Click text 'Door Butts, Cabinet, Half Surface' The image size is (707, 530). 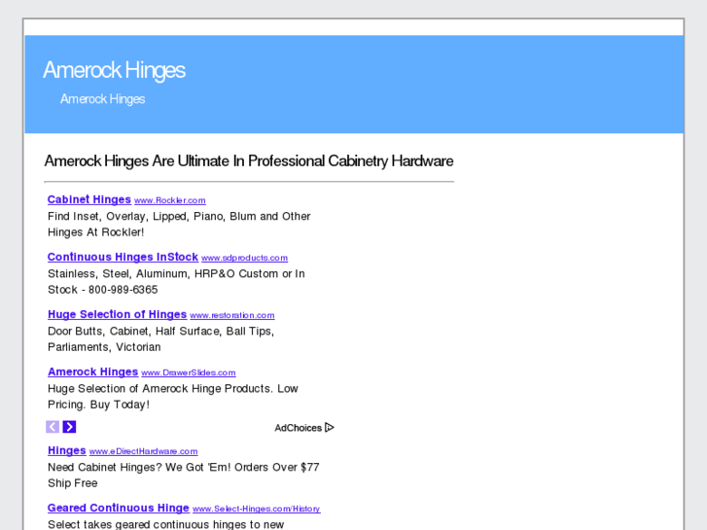point(134,331)
